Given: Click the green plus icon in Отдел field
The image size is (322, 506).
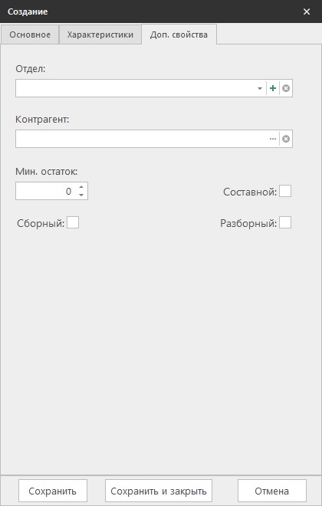Looking at the screenshot, I should coord(273,88).
